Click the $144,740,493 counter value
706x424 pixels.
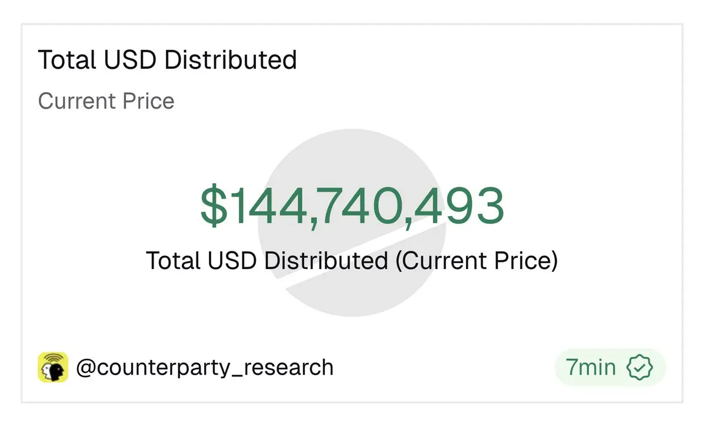coord(352,207)
